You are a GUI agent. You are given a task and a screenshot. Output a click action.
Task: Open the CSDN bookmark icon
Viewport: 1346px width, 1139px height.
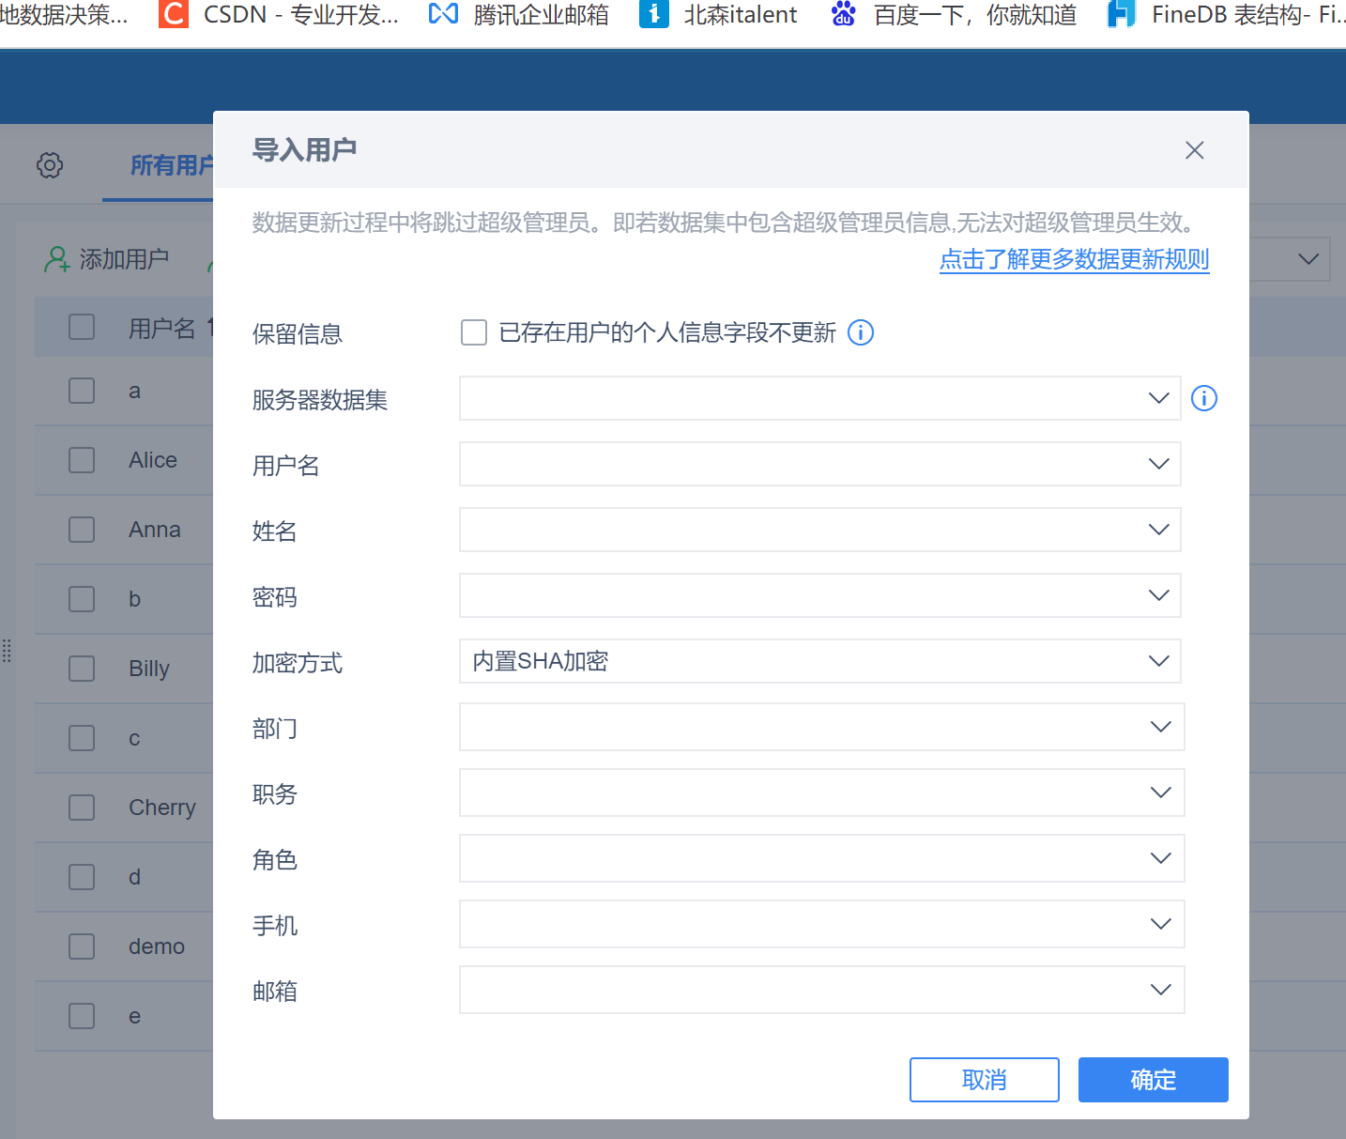click(x=174, y=14)
